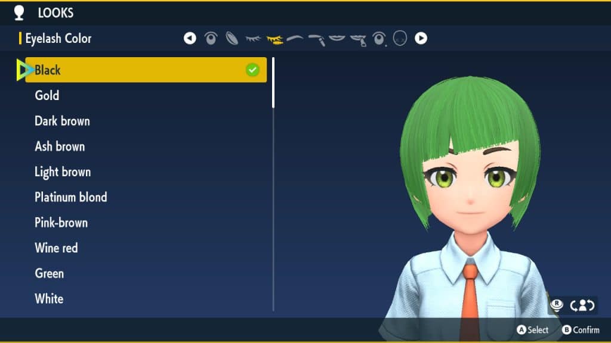This screenshot has height=343, width=611.
Task: Select the Black eyelash color
Action: [146, 70]
